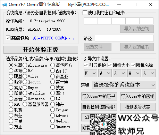Select the Wortmann radio button
Viewport: 159px width, 135px height.
click(25, 99)
